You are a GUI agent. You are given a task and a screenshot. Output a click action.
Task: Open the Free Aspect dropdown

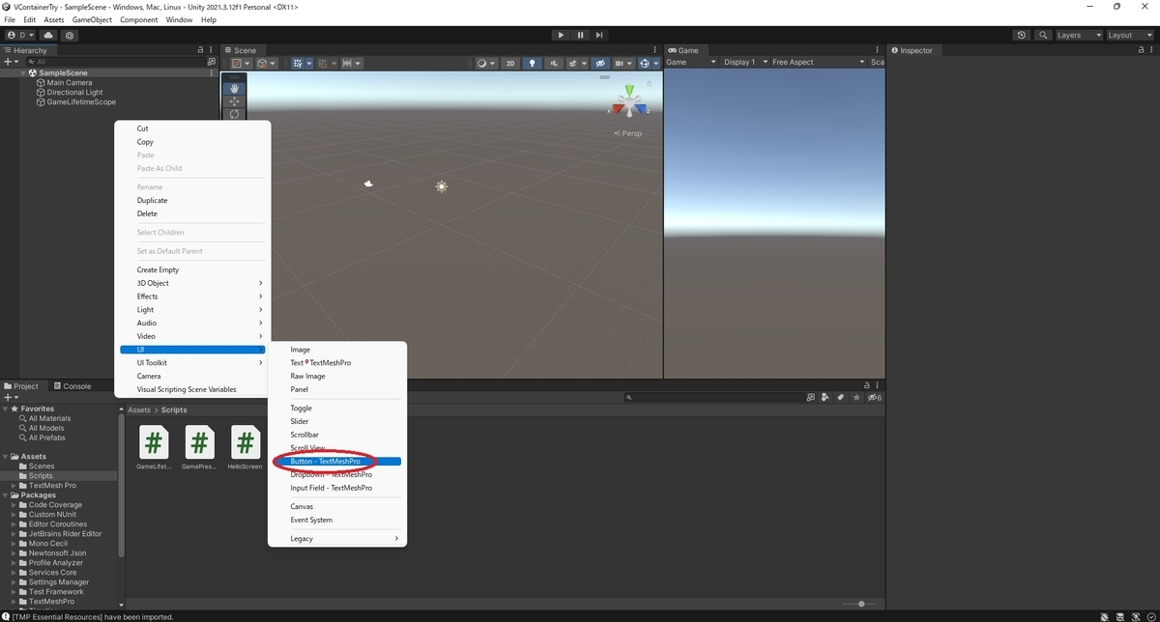[x=815, y=62]
